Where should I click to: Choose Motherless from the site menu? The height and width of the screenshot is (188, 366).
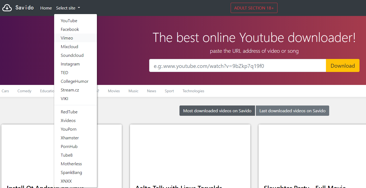[x=76, y=164]
